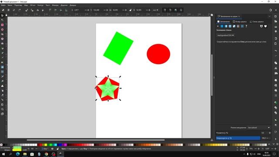279x157 pixels.
Task: Close the Fill and Stroke dialog tab
Action: 239,17
